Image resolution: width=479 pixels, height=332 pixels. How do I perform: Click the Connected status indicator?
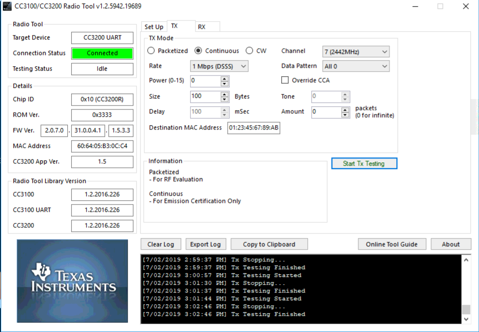(102, 53)
